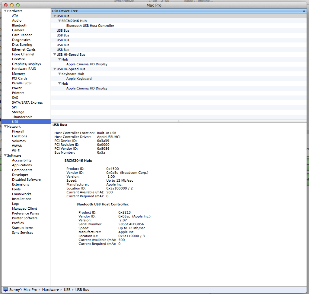This screenshot has width=309, height=294.
Task: Collapse the Hardware section triangle
Action: pos(5,11)
